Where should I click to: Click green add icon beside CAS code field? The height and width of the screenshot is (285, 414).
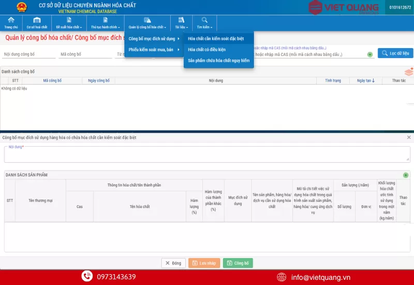370,54
